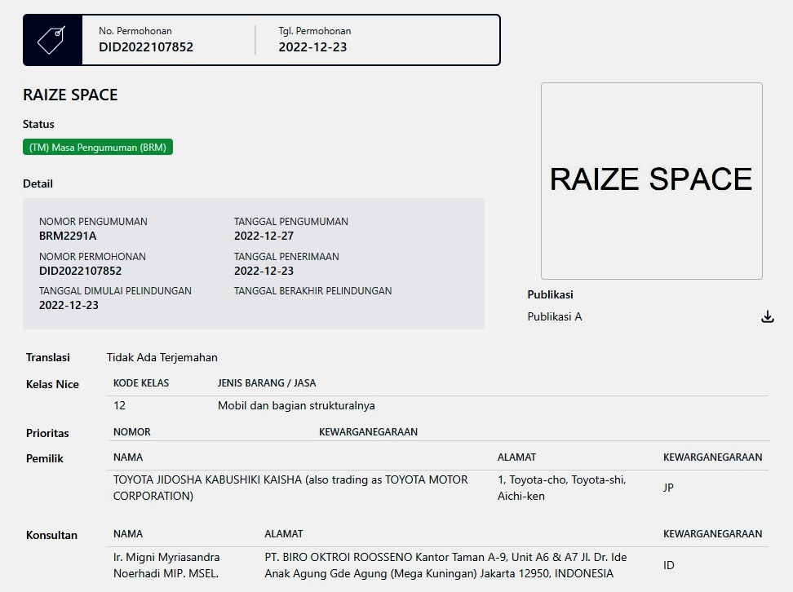This screenshot has height=592, width=793.
Task: Select the RAIZE SPACE title text
Action: [70, 95]
